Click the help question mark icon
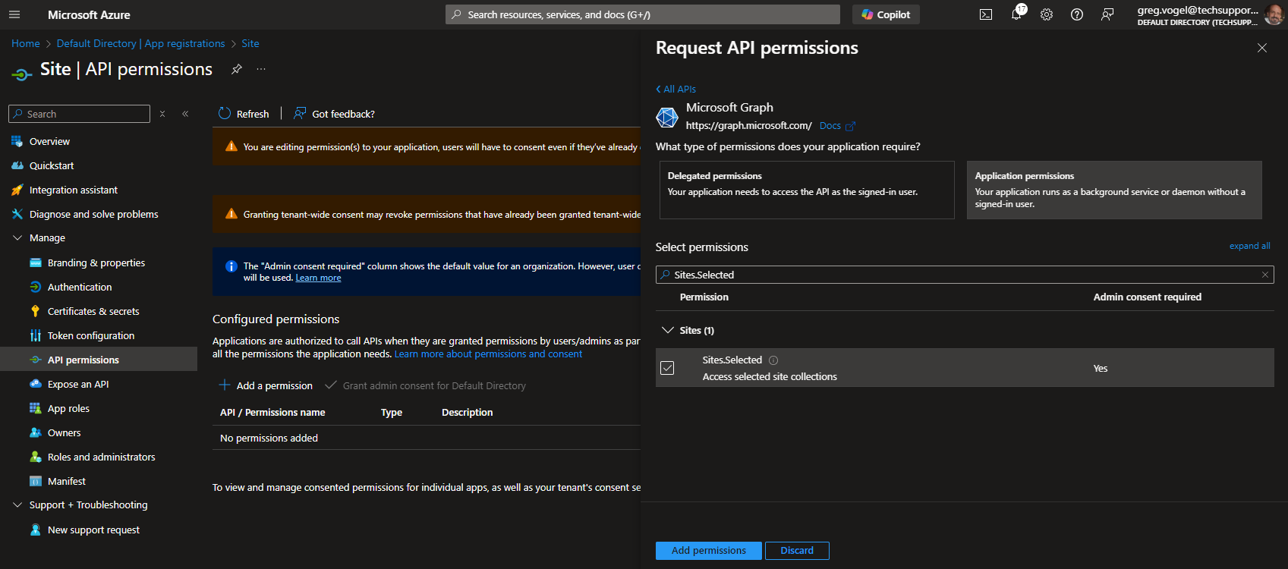The width and height of the screenshot is (1288, 569). (x=1077, y=14)
